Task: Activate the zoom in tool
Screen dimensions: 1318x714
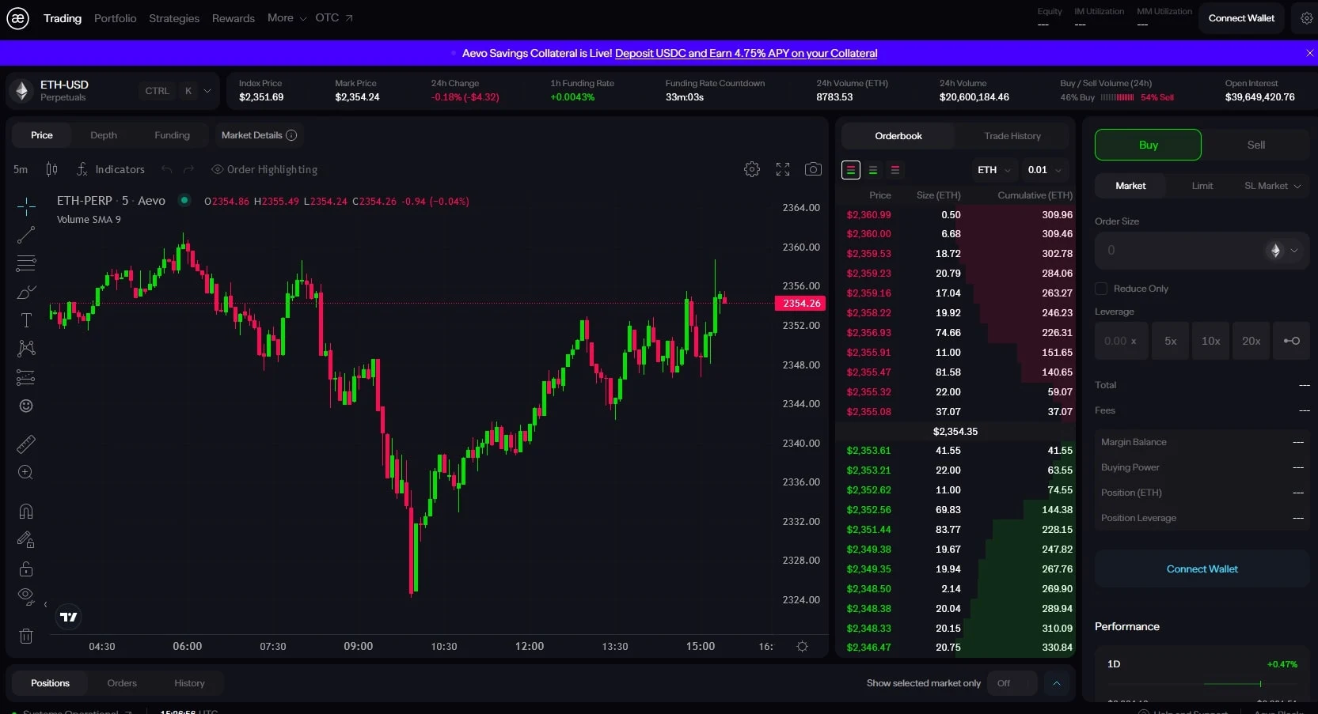Action: [26, 473]
